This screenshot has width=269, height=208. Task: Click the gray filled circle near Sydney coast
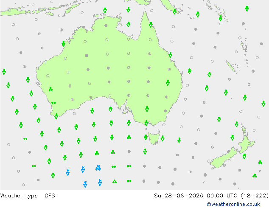pos(165,111)
